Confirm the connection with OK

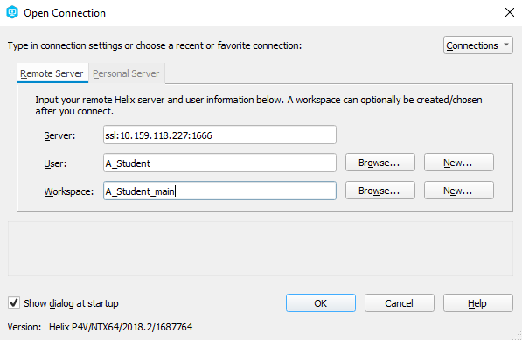click(x=321, y=303)
